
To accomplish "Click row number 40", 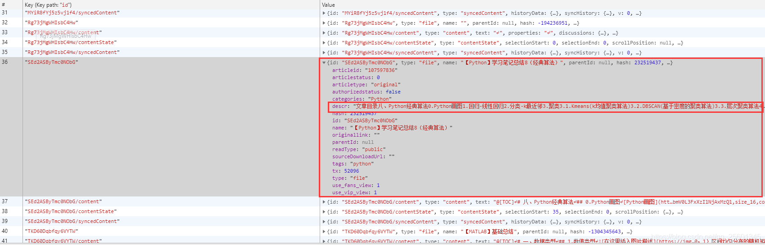I will pyautogui.click(x=5, y=231).
